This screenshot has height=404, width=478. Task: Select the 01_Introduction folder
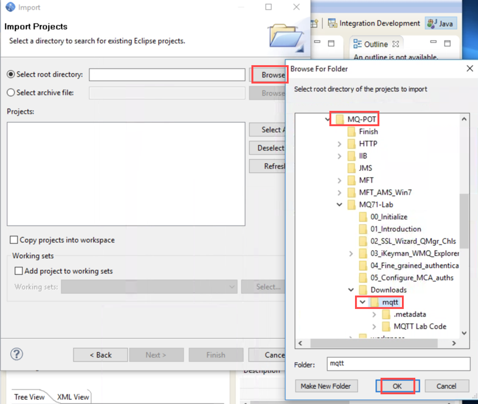(x=396, y=229)
